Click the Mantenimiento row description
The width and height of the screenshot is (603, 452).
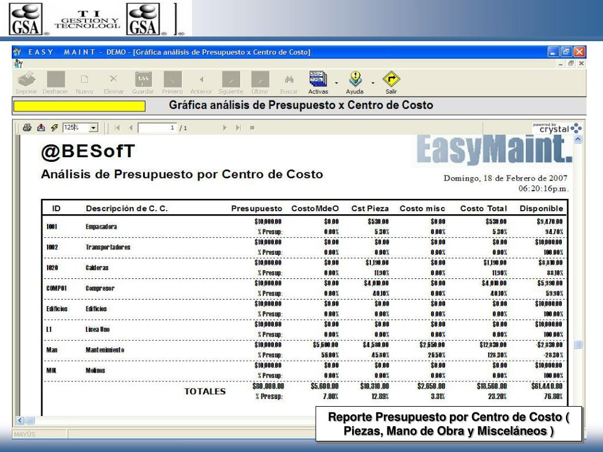pyautogui.click(x=105, y=350)
